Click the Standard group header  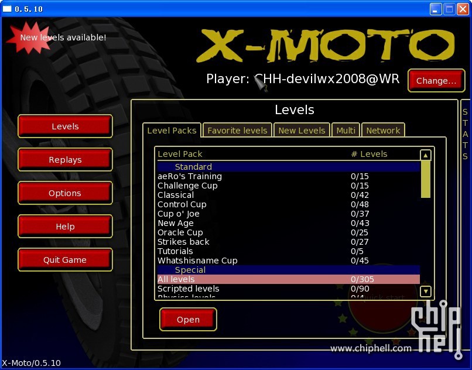click(x=288, y=166)
